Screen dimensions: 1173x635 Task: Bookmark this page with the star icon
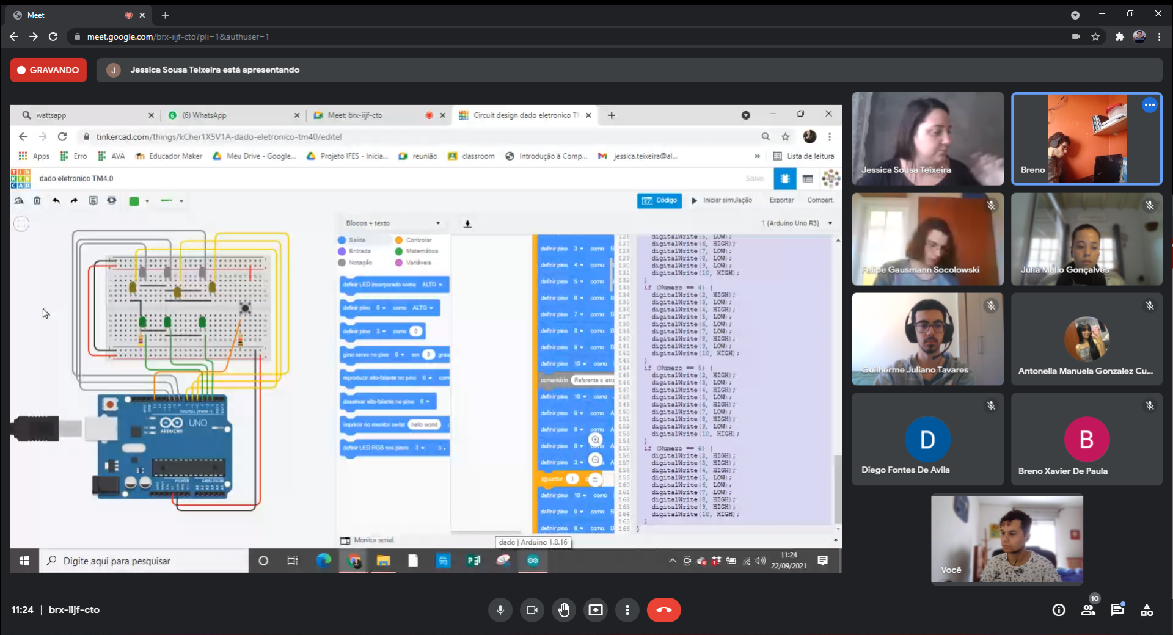click(1095, 37)
